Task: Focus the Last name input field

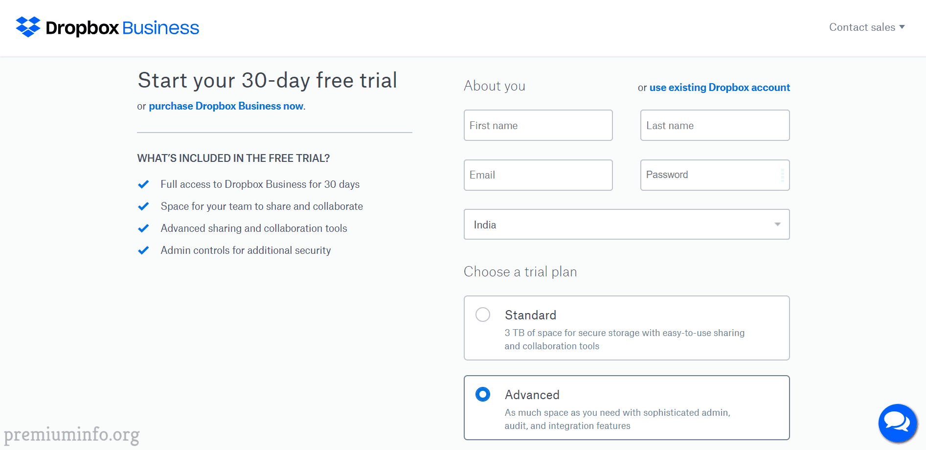Action: tap(715, 125)
